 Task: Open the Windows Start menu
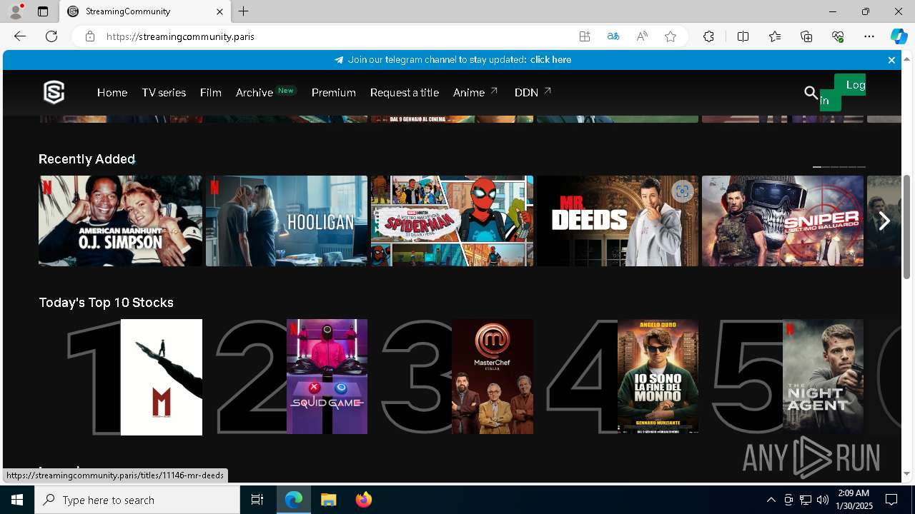coord(17,500)
